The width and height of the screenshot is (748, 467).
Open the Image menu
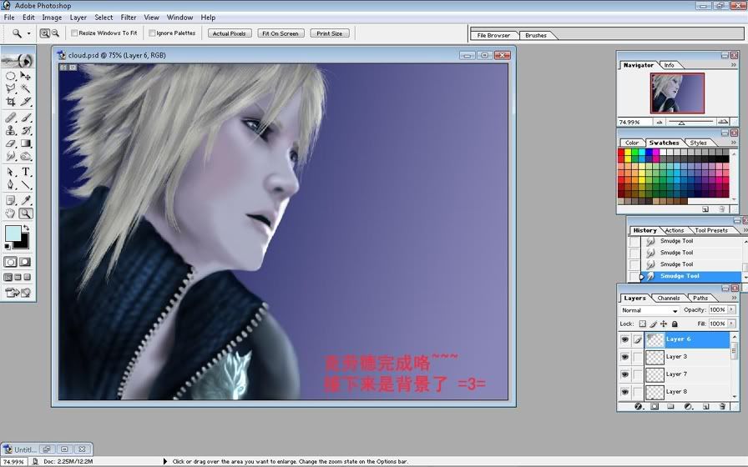point(52,18)
